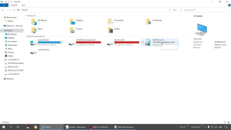This screenshot has height=130, width=231.
Task: Switch to OBS 27.2.4 taskbar button
Action: click(100, 127)
